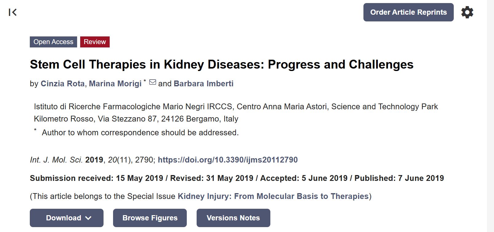
Task: Open author Cinzia Rota's profile link
Action: click(62, 84)
